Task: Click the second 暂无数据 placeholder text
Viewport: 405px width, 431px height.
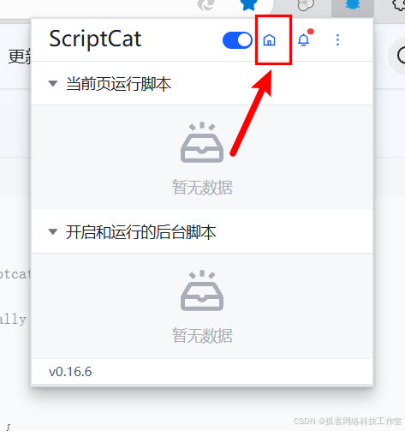Action: (x=202, y=335)
